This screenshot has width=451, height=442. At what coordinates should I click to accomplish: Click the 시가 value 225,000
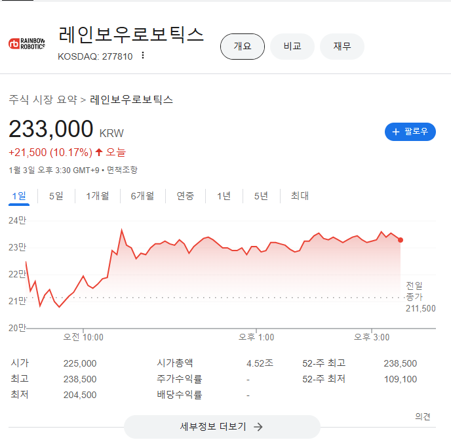click(80, 363)
